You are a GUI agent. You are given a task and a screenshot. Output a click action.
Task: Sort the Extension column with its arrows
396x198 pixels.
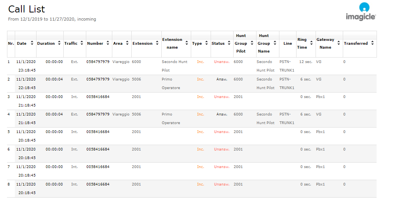[157, 44]
